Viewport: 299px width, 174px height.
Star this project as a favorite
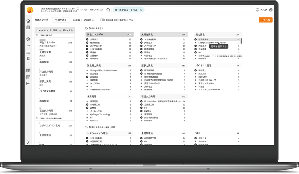point(86,10)
